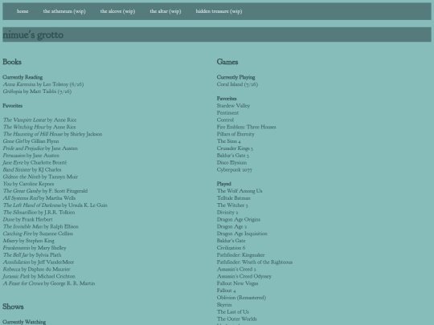
Task: Select Dune by Frank Herbert
Action: 27,219
